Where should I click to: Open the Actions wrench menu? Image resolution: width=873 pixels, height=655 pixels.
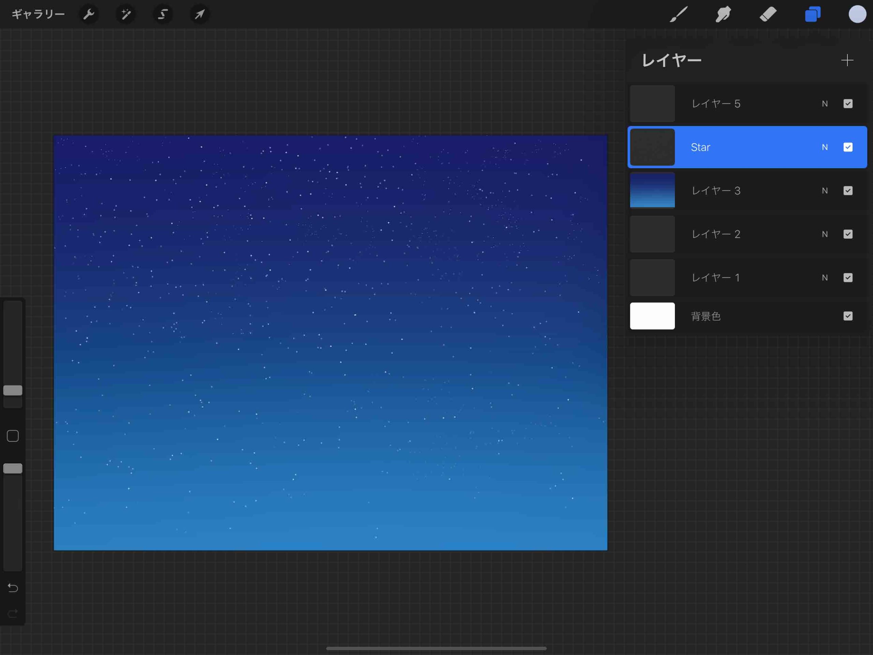coord(89,15)
